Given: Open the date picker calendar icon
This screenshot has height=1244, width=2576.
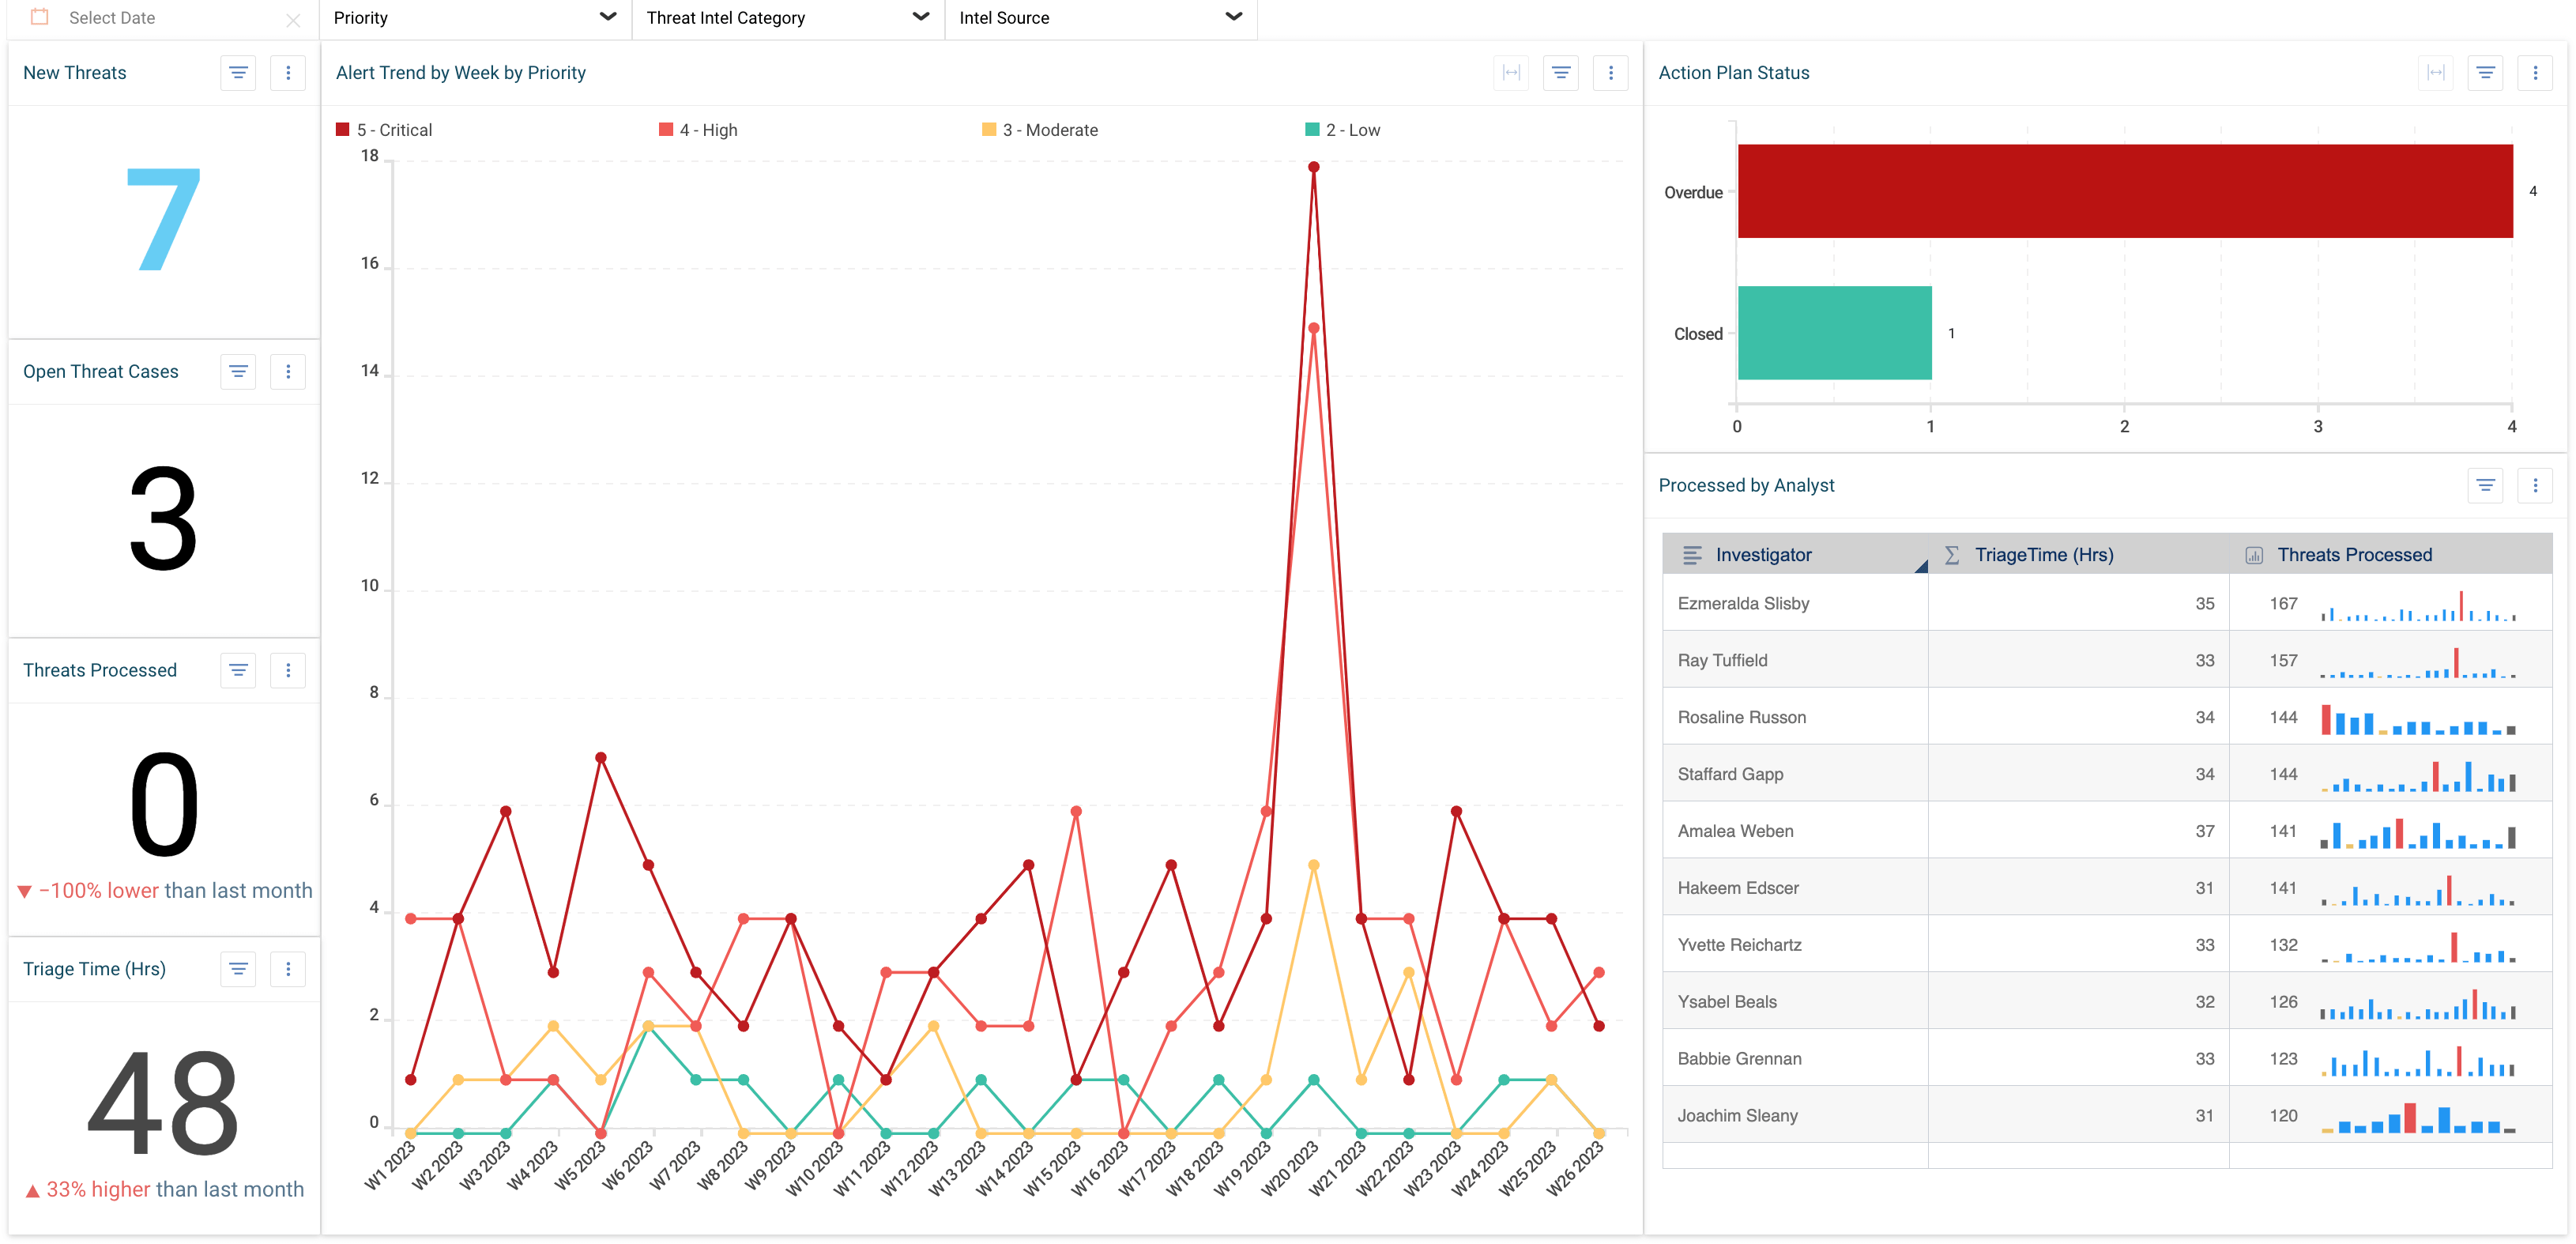Looking at the screenshot, I should coord(40,17).
